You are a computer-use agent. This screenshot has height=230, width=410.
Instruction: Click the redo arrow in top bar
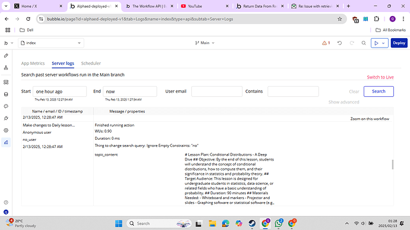coord(352,43)
